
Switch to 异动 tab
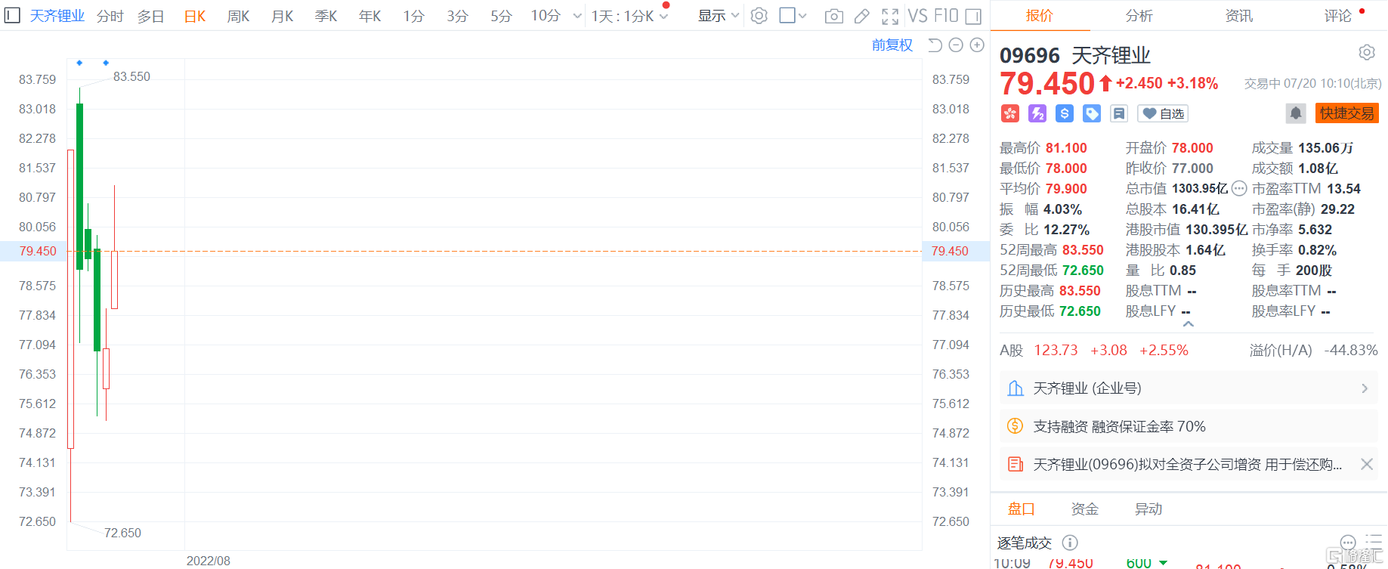pyautogui.click(x=1148, y=509)
